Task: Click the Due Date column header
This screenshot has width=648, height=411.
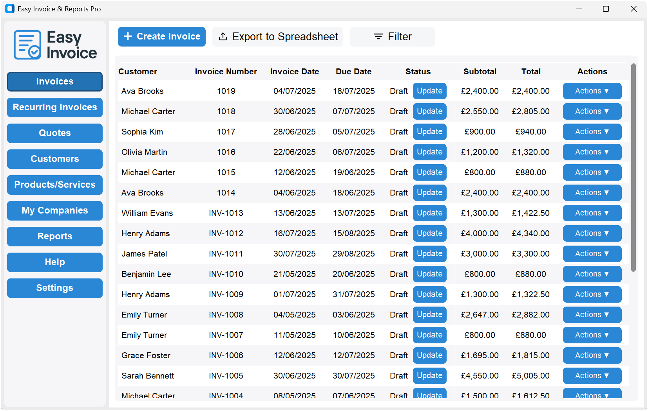Action: coord(354,72)
